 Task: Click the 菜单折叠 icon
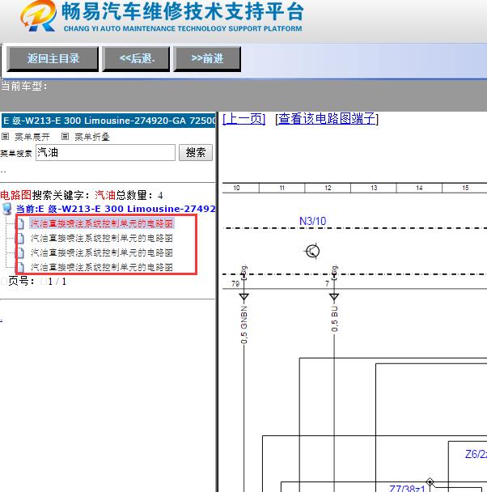point(65,137)
